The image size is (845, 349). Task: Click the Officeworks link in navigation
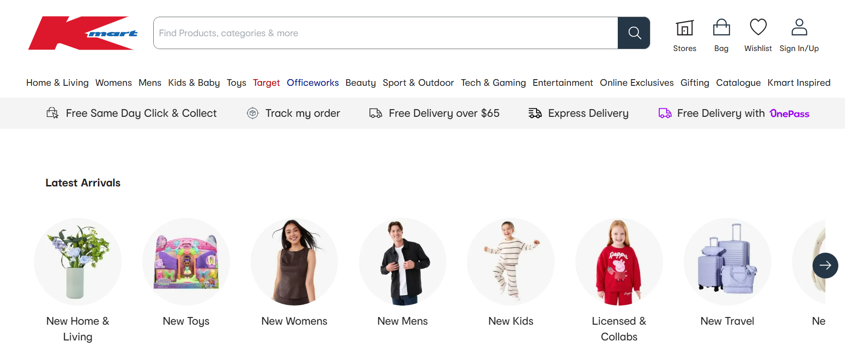[313, 82]
